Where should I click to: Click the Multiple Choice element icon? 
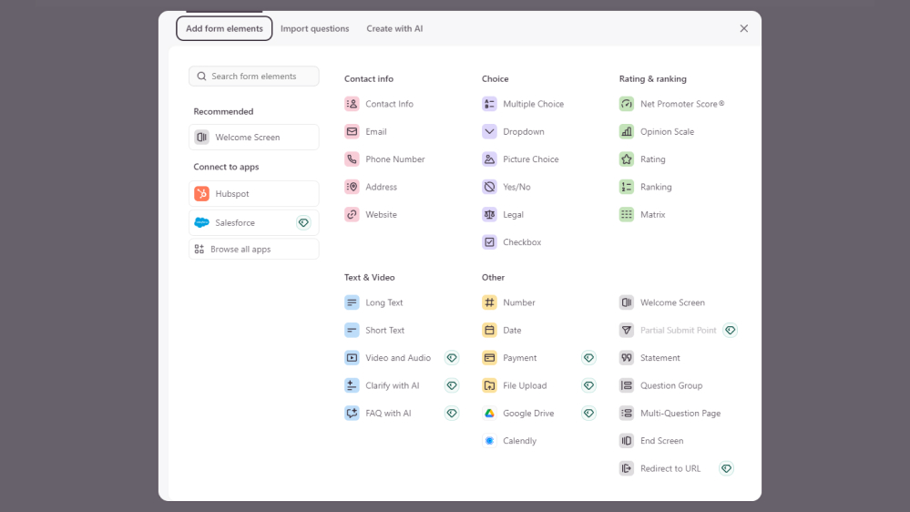[x=489, y=104]
